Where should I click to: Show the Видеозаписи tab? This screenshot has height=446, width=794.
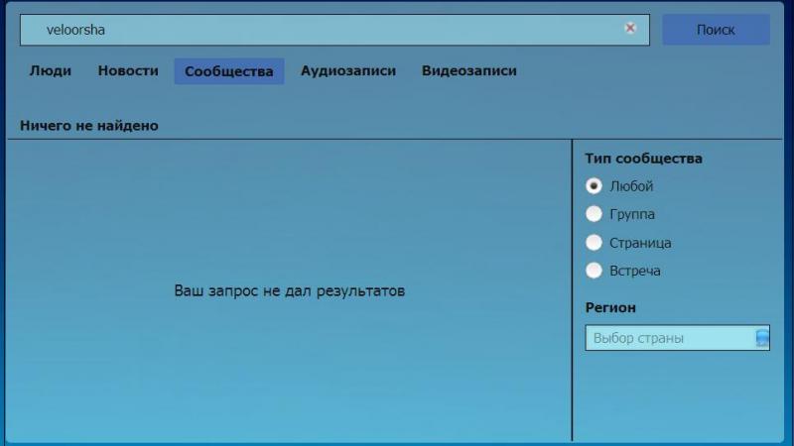(469, 70)
